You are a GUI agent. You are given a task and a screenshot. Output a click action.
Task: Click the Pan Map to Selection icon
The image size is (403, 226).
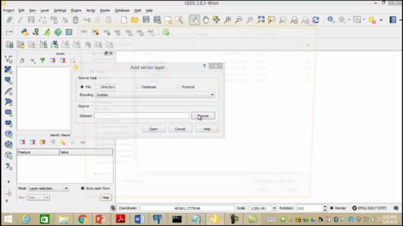click(217, 19)
